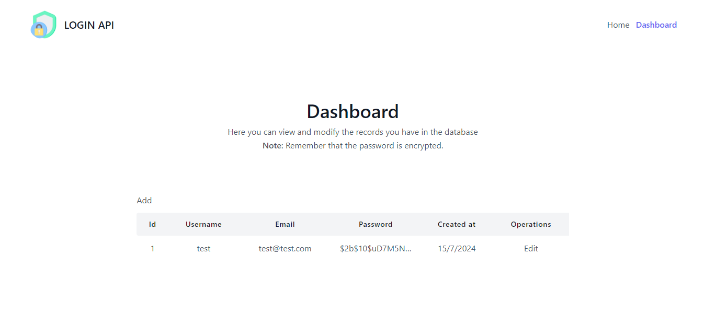Click the LOGIN API brand title
Image resolution: width=705 pixels, height=324 pixels.
click(89, 25)
